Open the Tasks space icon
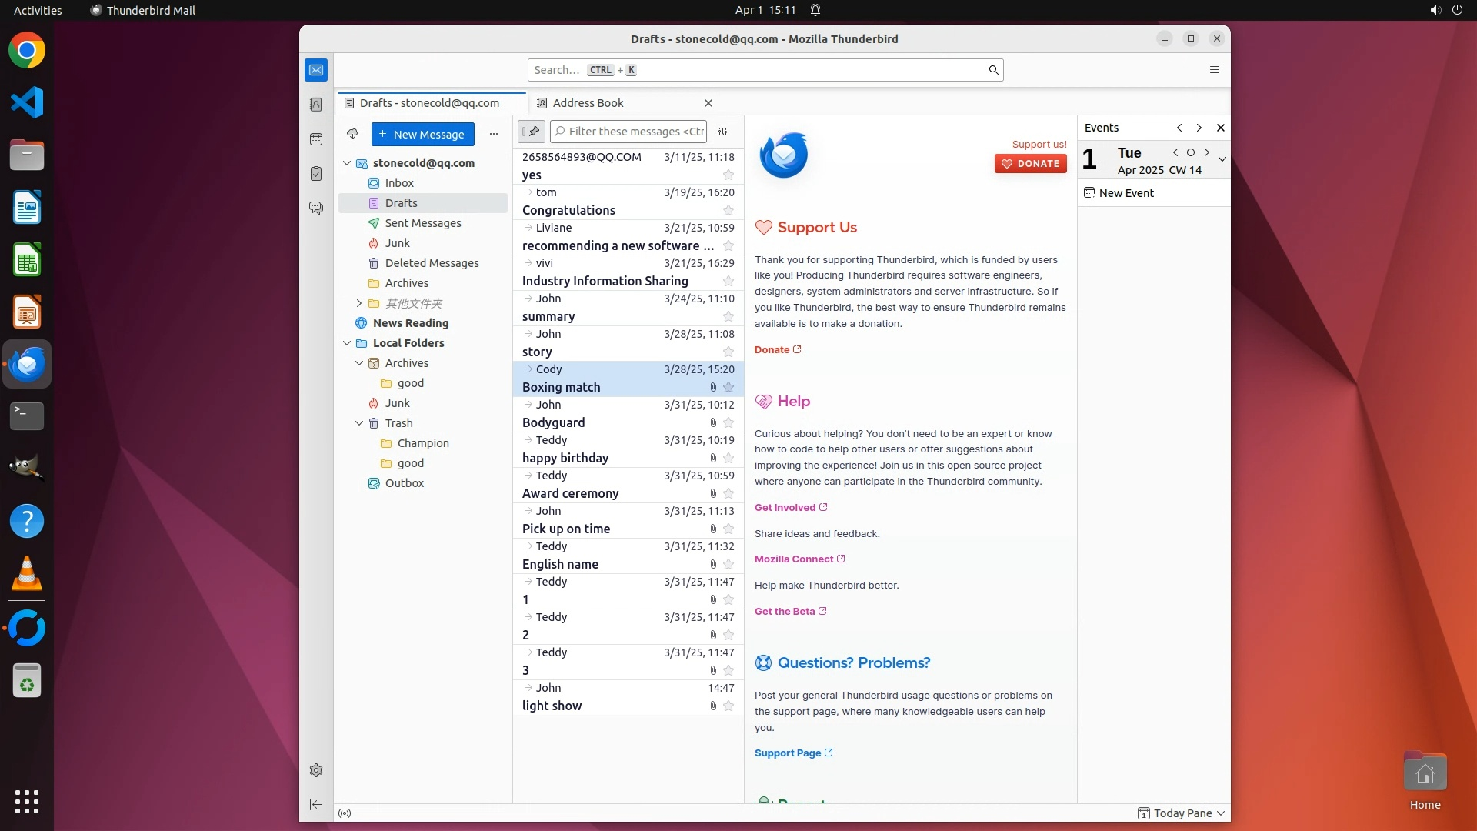Image resolution: width=1477 pixels, height=831 pixels. pyautogui.click(x=316, y=174)
